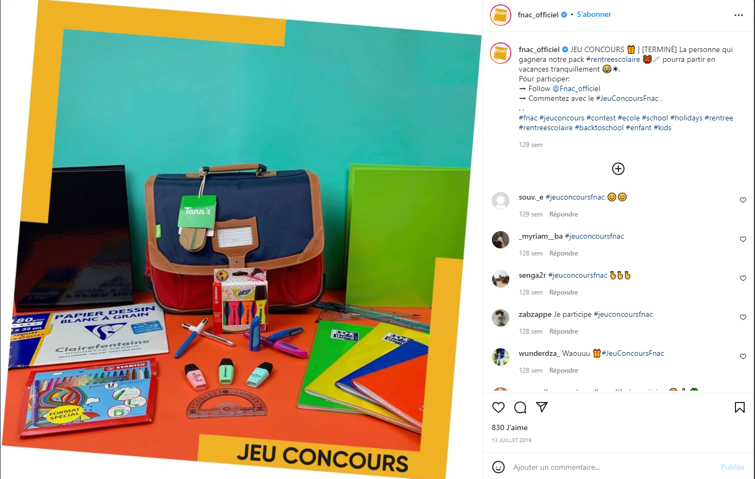Open senga2r's avatar

tap(501, 279)
